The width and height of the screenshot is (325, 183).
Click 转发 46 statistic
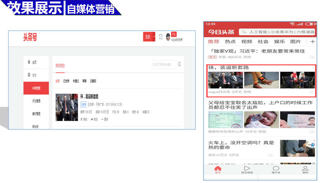[x=135, y=112]
